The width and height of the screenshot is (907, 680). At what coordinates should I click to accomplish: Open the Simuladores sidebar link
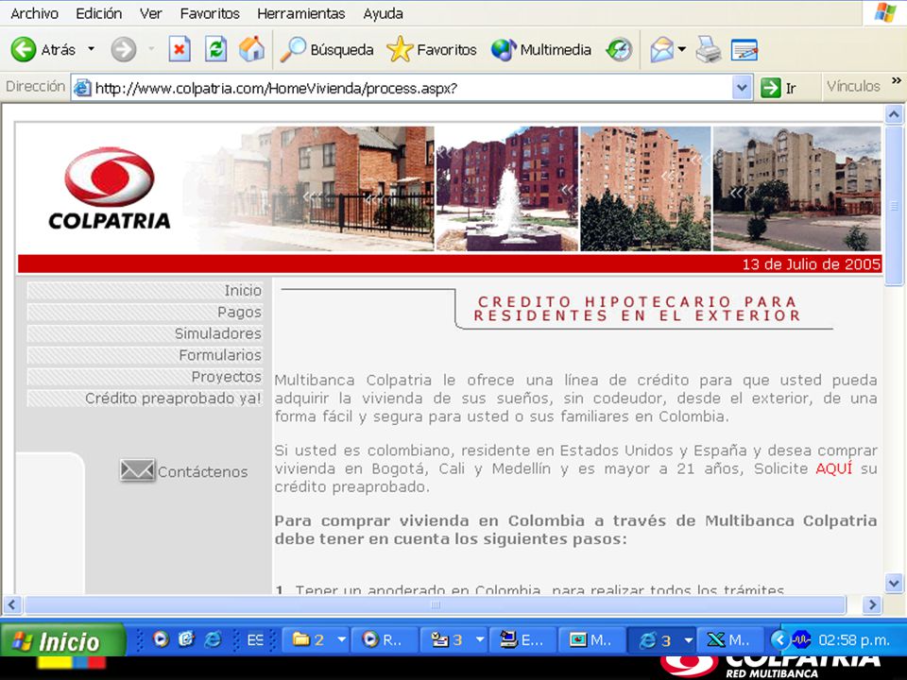217,333
